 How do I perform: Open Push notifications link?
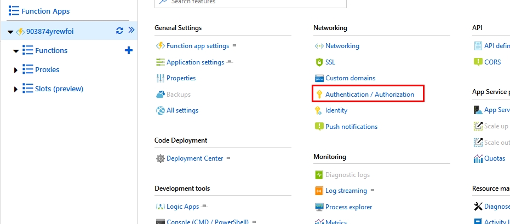[x=351, y=126]
